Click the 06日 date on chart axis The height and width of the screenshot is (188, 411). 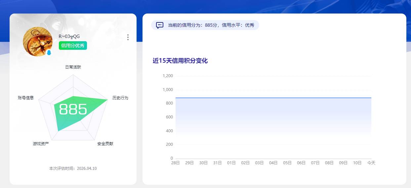coord(301,163)
